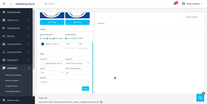207x104 pixels.
Task: Open the chat support widget
Action: pos(200,98)
